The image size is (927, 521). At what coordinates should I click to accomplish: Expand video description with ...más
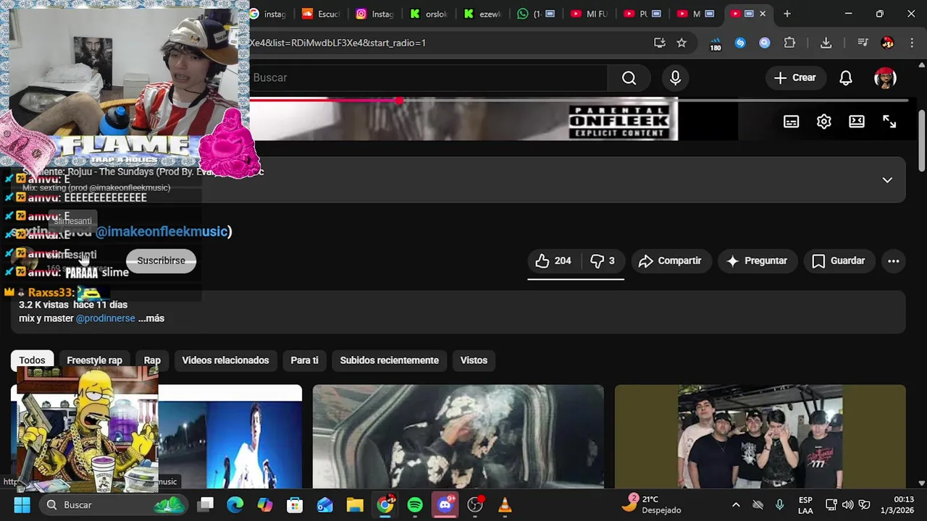pyautogui.click(x=151, y=318)
